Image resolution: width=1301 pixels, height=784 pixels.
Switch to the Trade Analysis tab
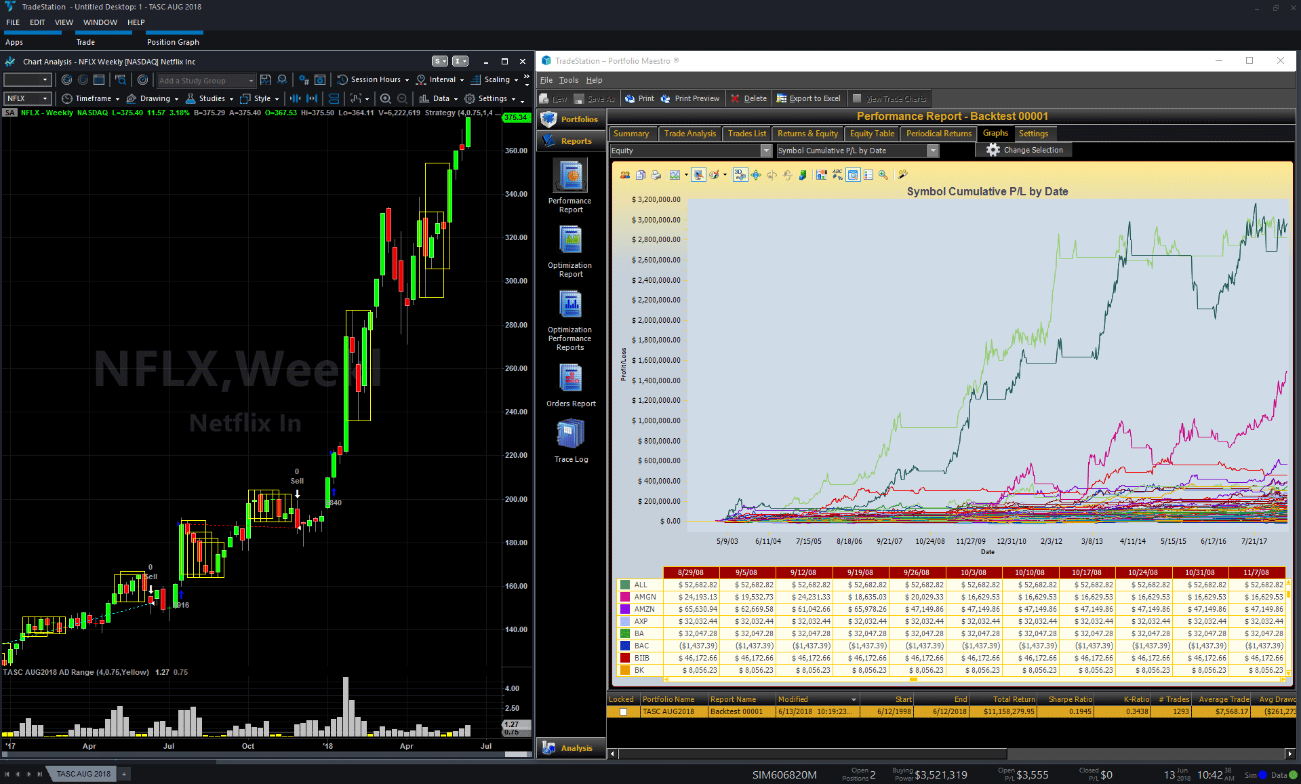tap(689, 134)
